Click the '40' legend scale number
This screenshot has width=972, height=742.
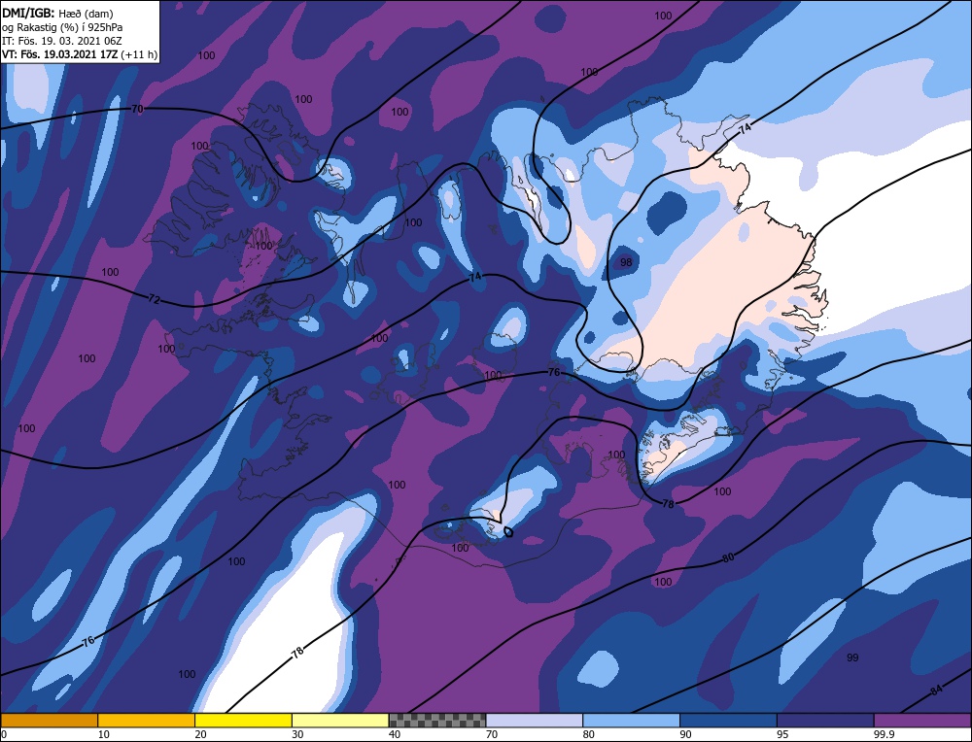point(395,734)
